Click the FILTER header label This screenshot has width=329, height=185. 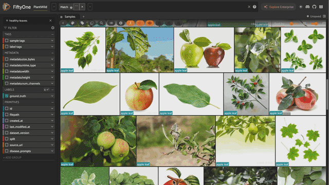pos(12,28)
